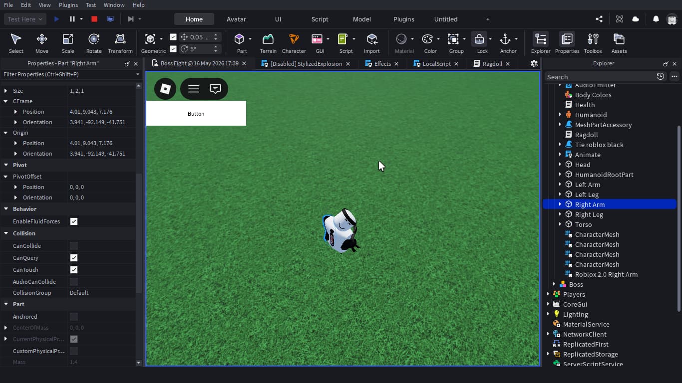Expand the Size property row
Screen dimensions: 682x383
point(6,91)
